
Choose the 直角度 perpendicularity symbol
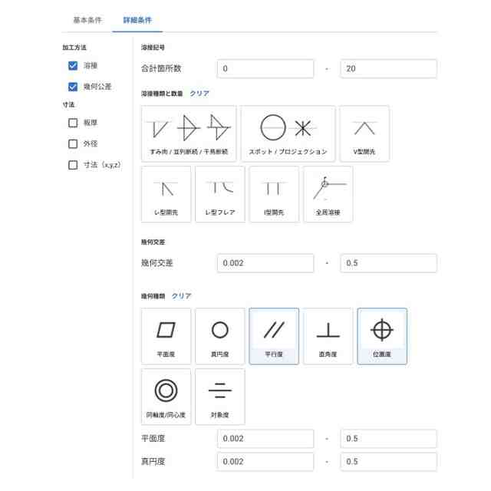pos(328,336)
